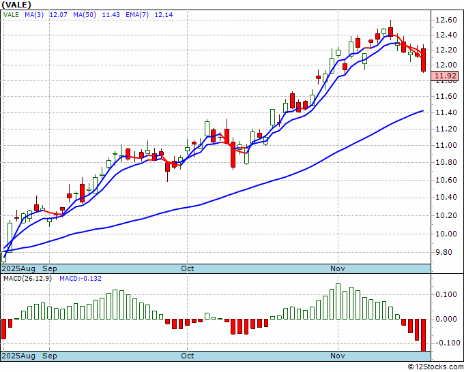Image resolution: width=464 pixels, height=372 pixels.
Task: Click Sep on the price chart date axis
Action: [49, 268]
